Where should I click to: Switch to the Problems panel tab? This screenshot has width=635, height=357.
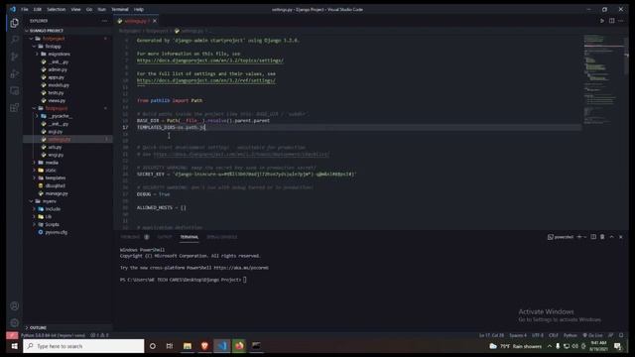pyautogui.click(x=130, y=237)
